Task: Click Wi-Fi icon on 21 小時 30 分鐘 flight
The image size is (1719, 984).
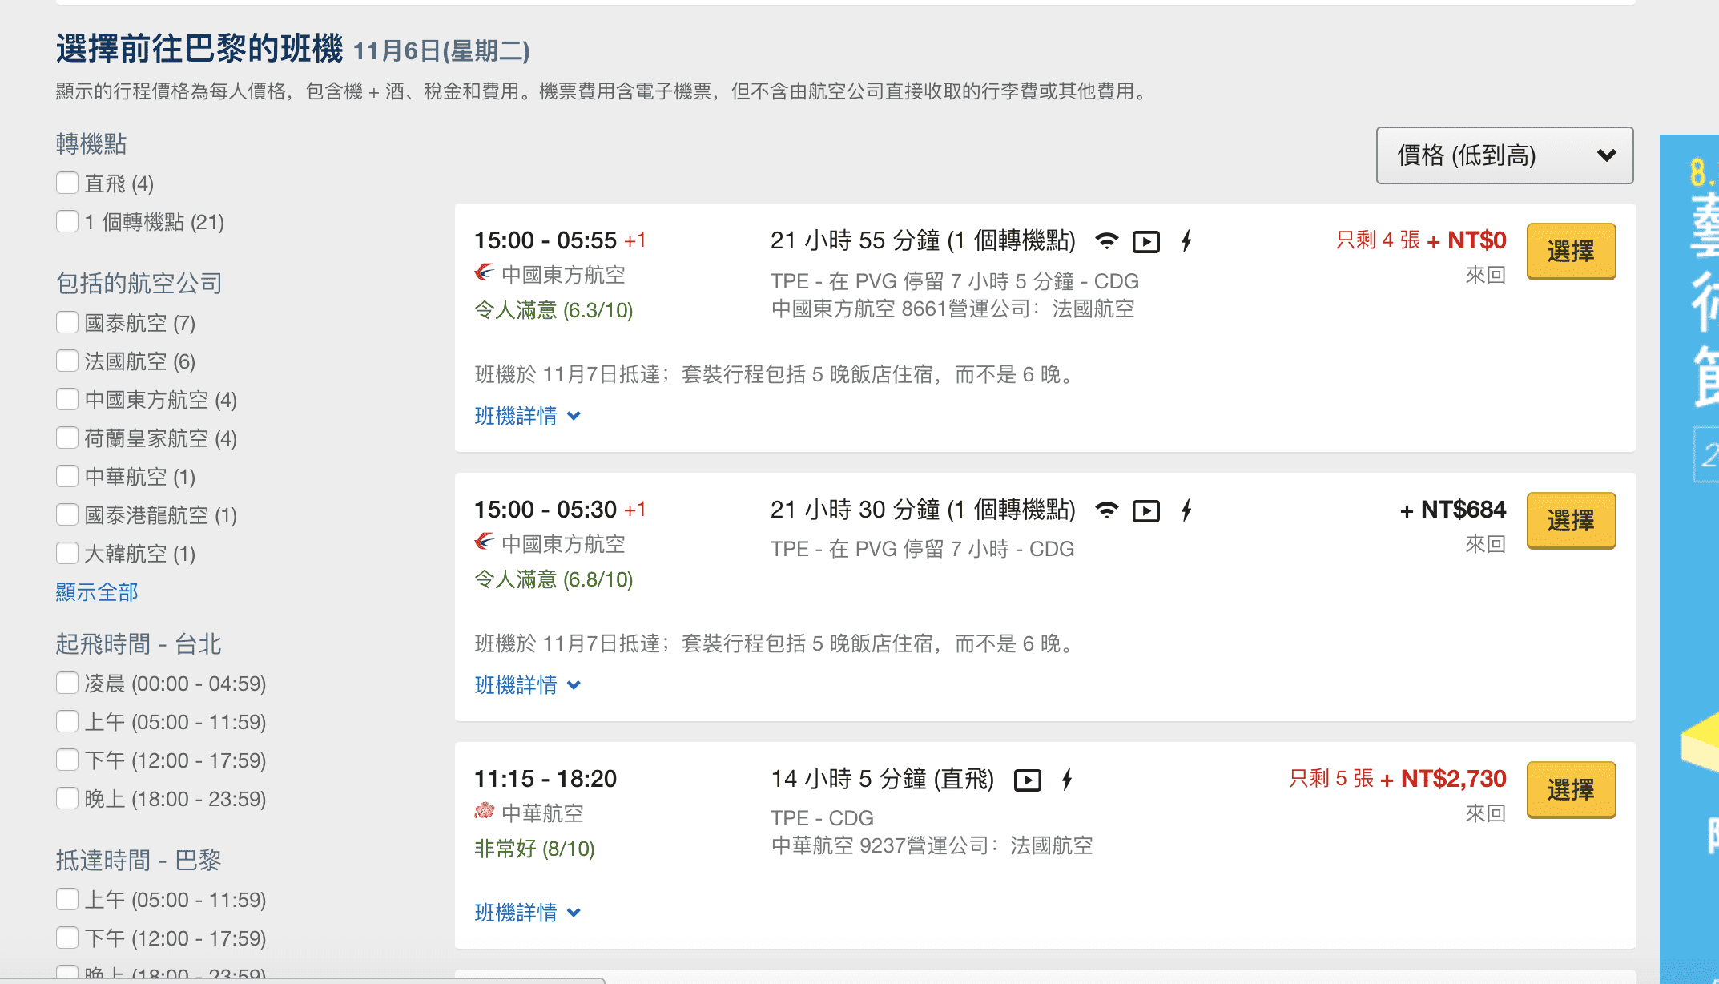Action: pyautogui.click(x=1106, y=510)
